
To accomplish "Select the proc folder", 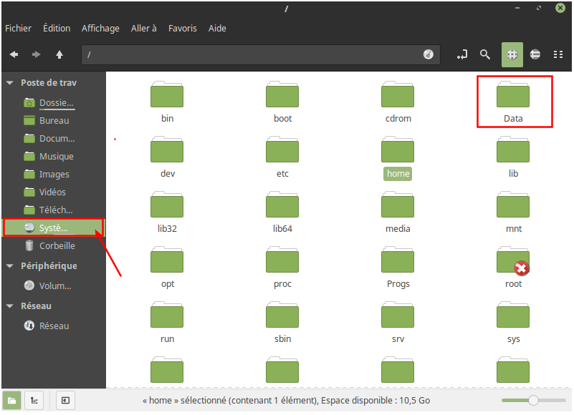I will pyautogui.click(x=282, y=268).
